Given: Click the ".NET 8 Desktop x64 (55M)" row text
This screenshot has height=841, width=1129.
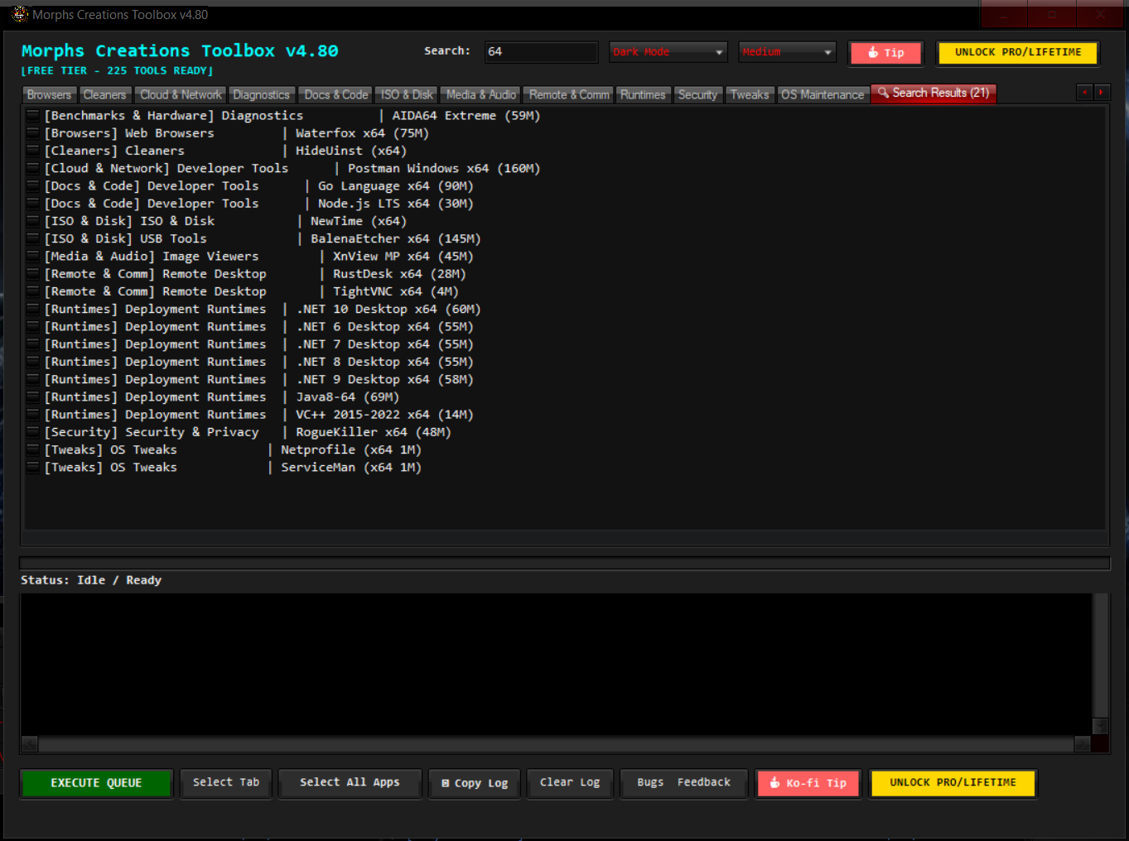Looking at the screenshot, I should pyautogui.click(x=385, y=362).
